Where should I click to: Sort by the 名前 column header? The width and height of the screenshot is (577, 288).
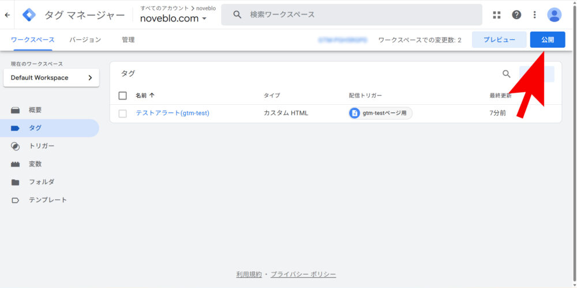pos(144,96)
